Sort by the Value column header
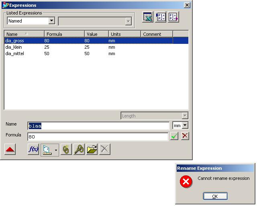Screen dimensions: 257x206 pyautogui.click(x=96, y=34)
